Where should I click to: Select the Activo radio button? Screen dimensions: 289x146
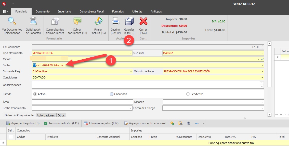click(x=35, y=94)
